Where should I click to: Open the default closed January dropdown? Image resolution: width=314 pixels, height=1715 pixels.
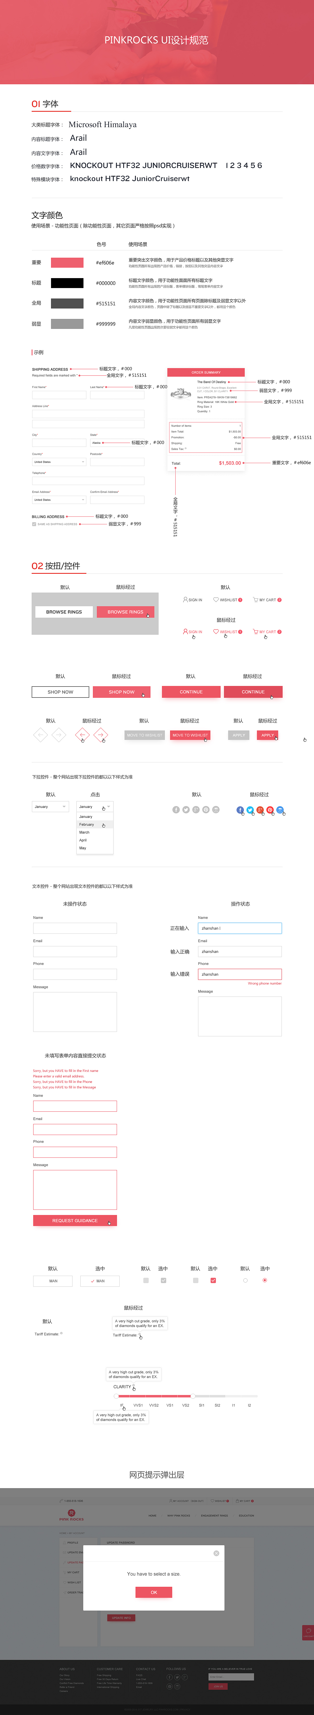(51, 806)
